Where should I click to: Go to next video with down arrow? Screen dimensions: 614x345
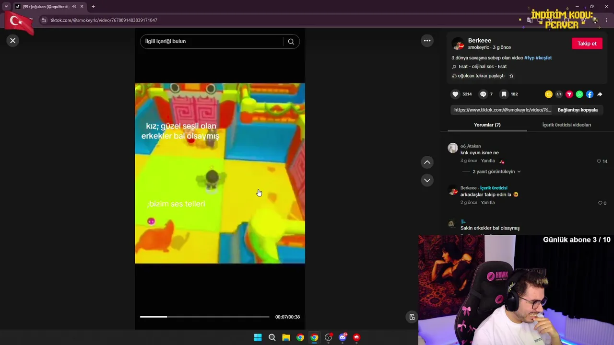427,180
